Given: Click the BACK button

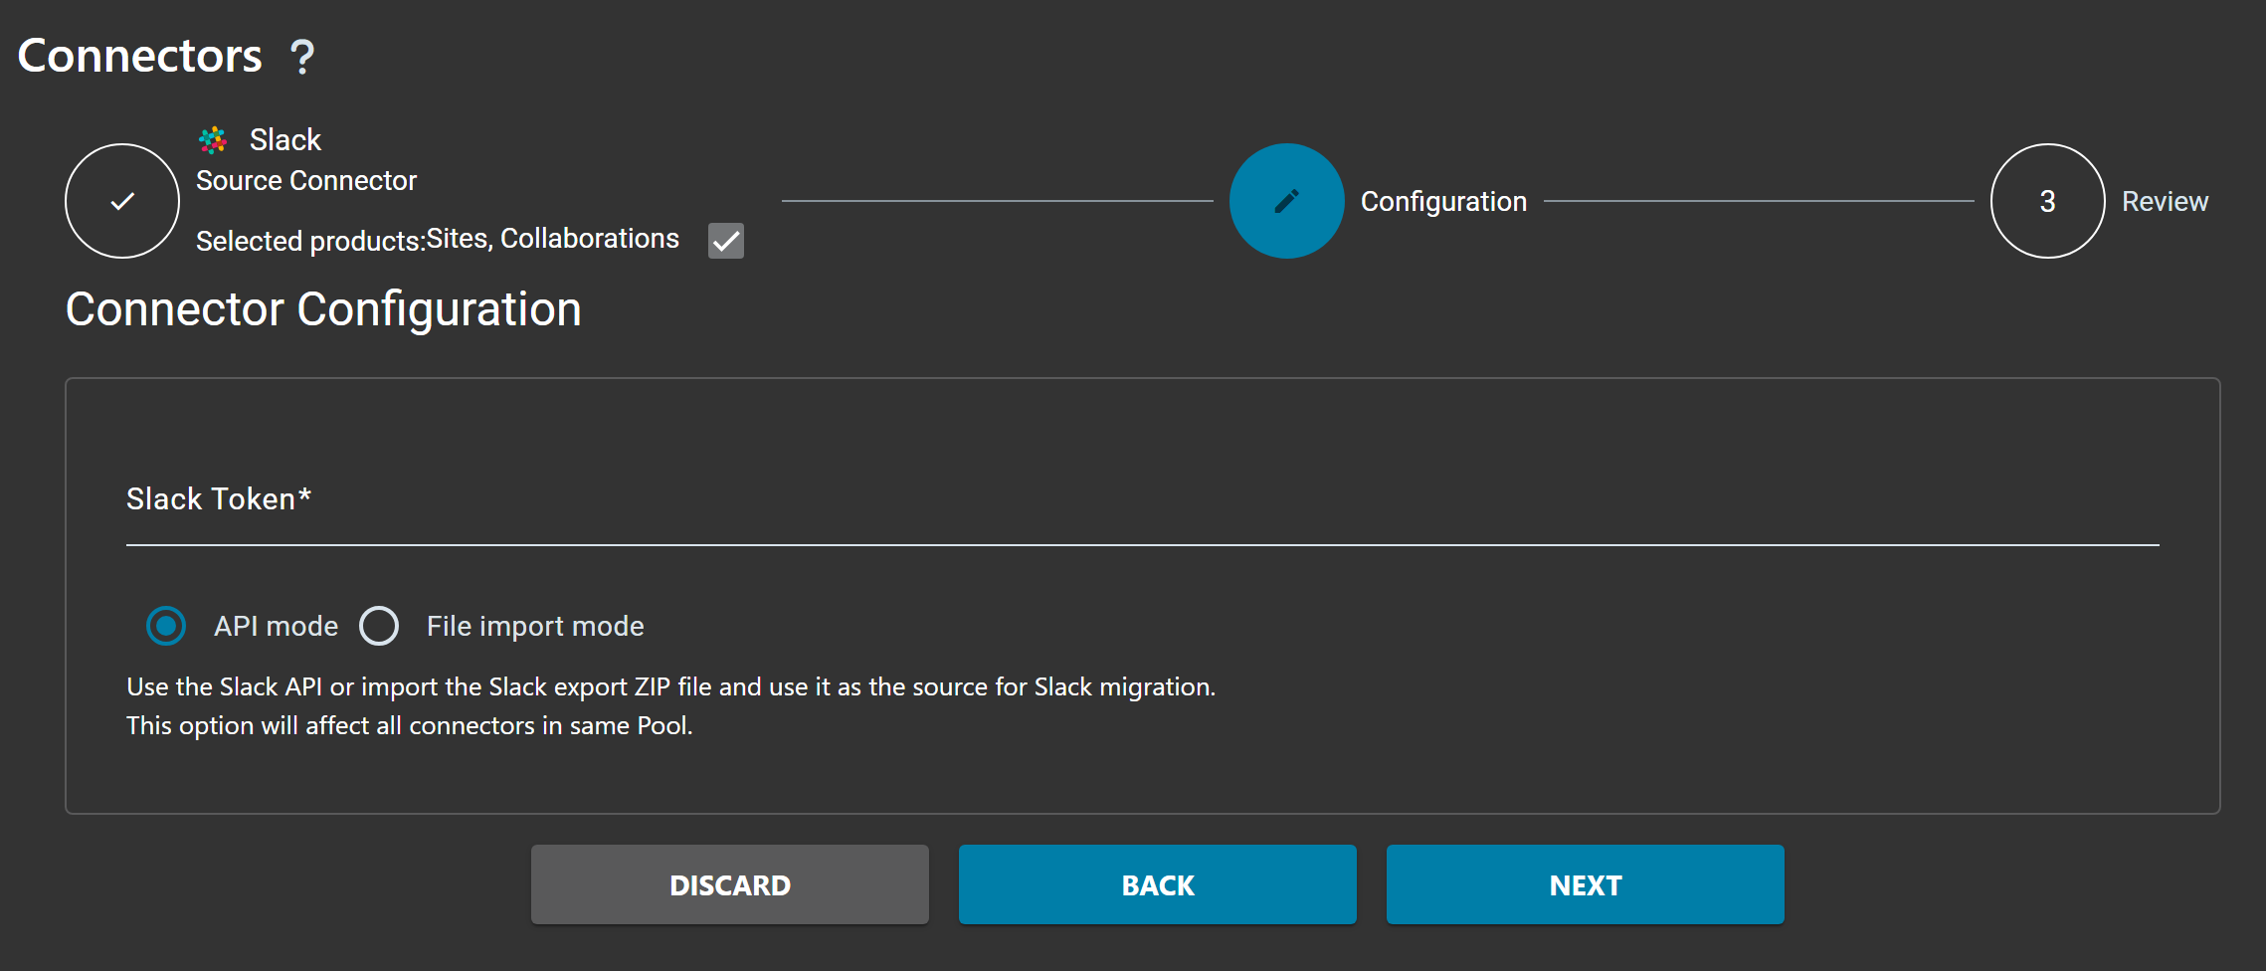Looking at the screenshot, I should (x=1157, y=883).
